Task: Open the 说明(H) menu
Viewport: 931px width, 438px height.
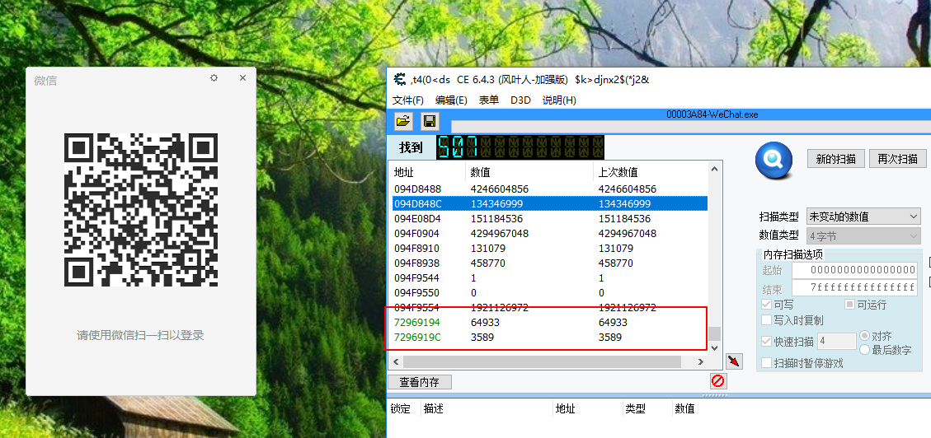Action: tap(559, 100)
